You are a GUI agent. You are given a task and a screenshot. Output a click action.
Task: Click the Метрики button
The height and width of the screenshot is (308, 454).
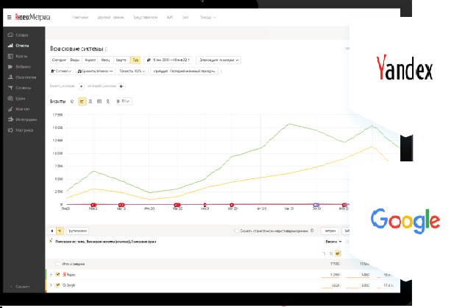(330, 231)
